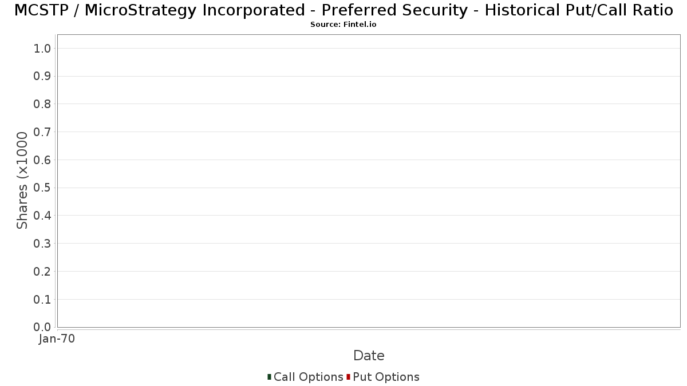Click the Date x-axis title
687x386 pixels.
(x=369, y=356)
